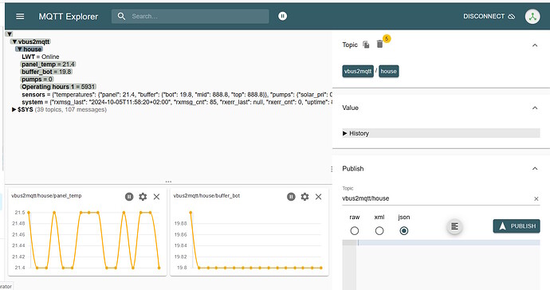Select the panel_temp = 21.4 topic
This screenshot has height=290, width=550.
coord(48,65)
